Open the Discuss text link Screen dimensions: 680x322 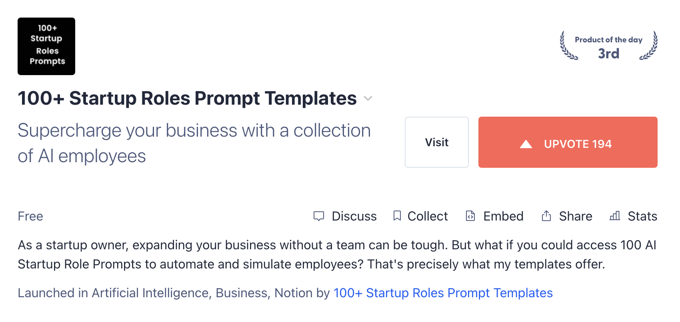click(x=354, y=216)
